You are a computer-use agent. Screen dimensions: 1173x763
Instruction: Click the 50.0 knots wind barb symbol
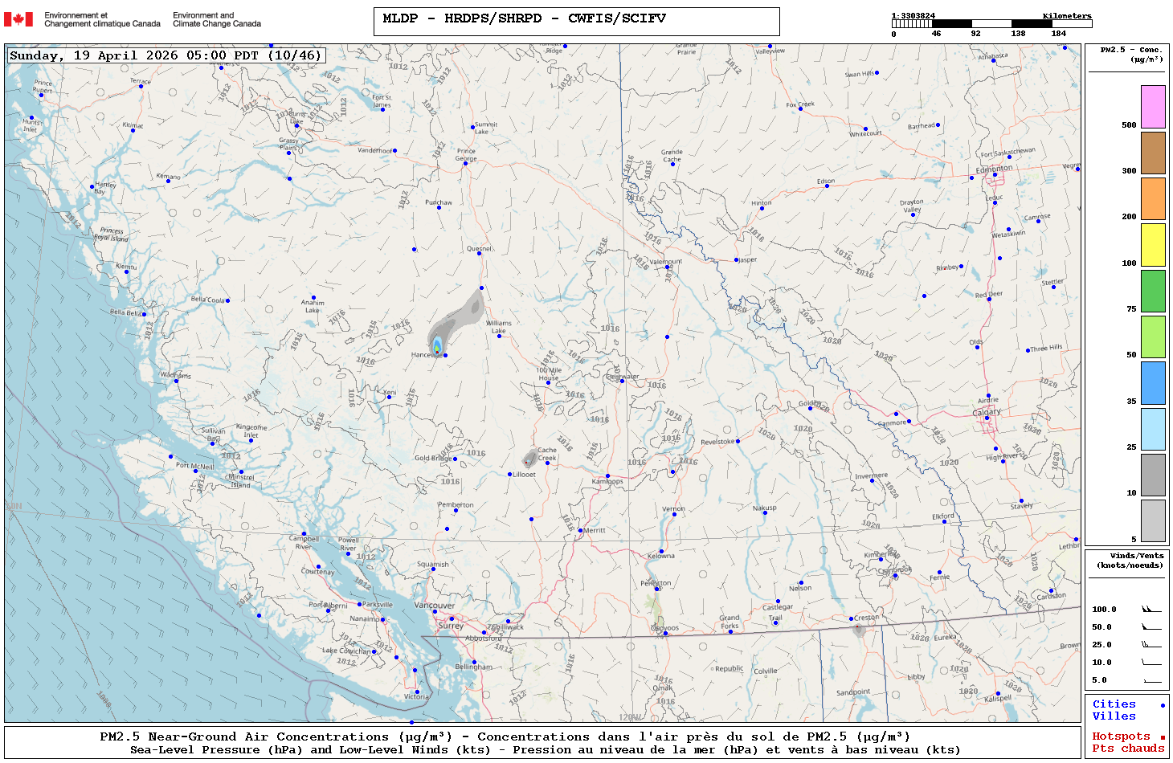click(x=1151, y=627)
